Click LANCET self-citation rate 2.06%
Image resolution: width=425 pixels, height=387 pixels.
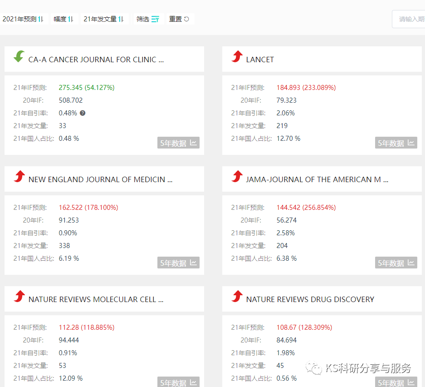[285, 113]
